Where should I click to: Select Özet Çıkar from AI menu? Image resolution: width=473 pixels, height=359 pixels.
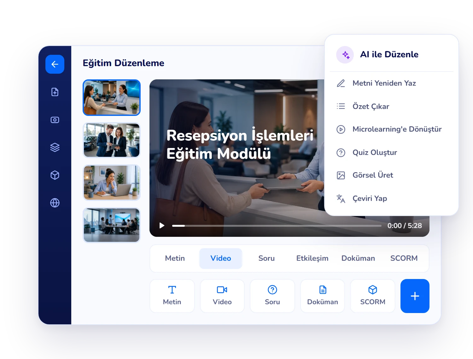click(x=391, y=106)
